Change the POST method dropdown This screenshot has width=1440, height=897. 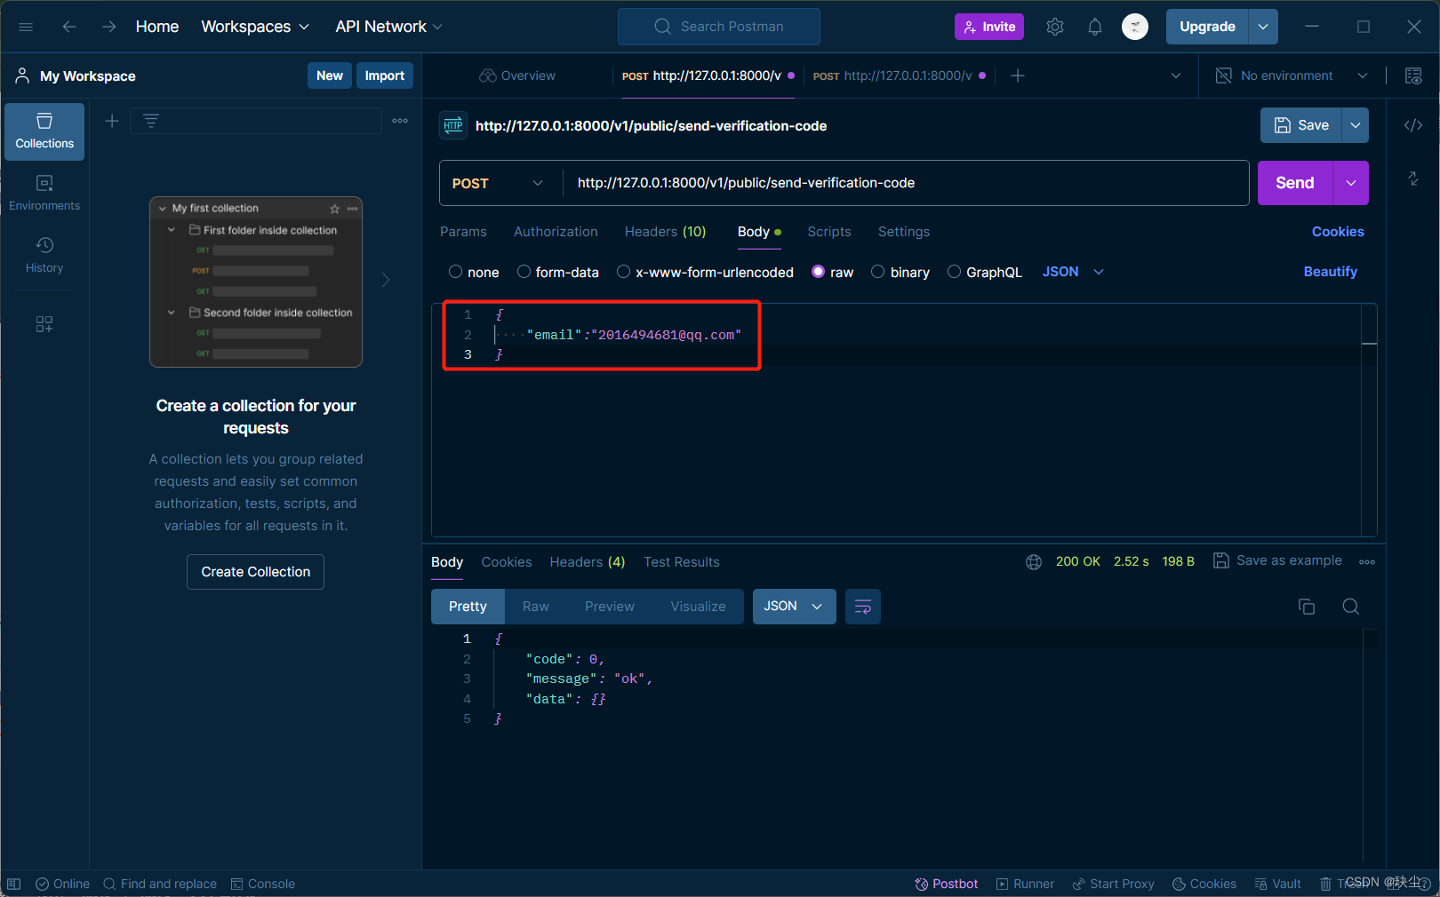pyautogui.click(x=498, y=183)
